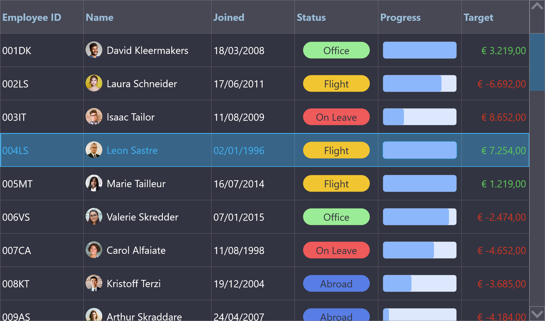This screenshot has width=545, height=321.
Task: Sort by the Joined column header
Action: [x=229, y=17]
